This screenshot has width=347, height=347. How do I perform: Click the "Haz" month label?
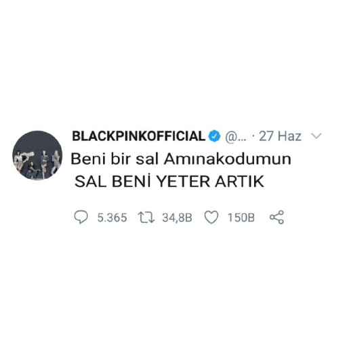click(289, 136)
